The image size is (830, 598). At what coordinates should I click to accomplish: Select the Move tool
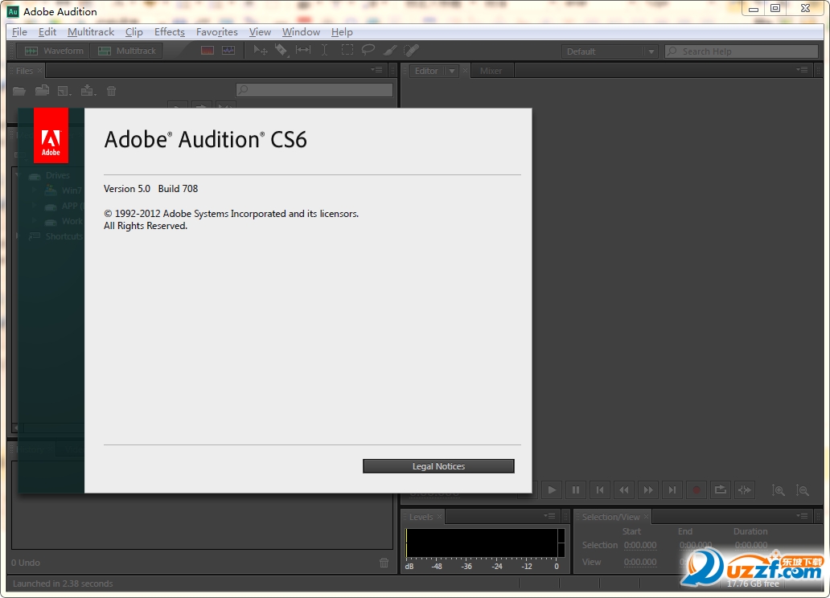260,51
